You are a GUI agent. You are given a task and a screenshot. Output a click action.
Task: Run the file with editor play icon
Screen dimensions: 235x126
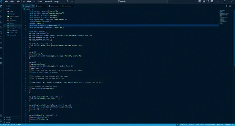227,6
